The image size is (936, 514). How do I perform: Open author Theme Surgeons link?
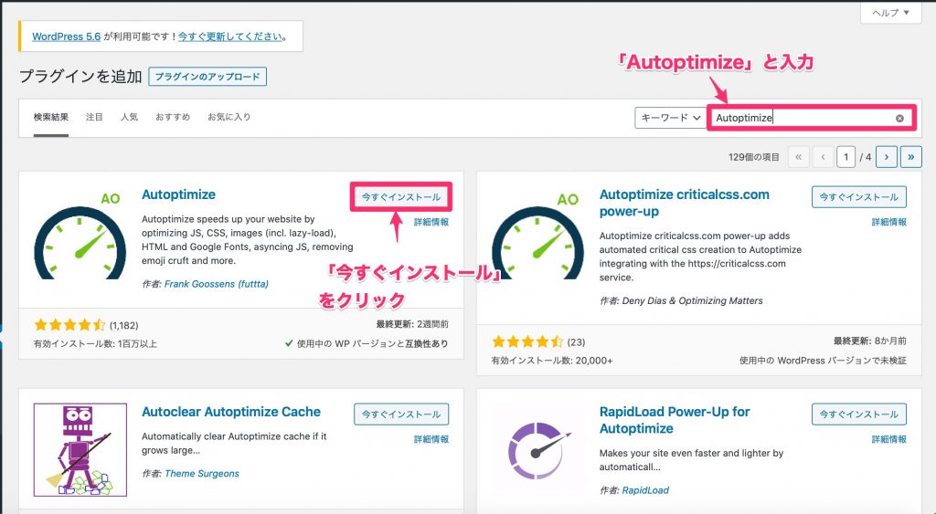click(202, 474)
